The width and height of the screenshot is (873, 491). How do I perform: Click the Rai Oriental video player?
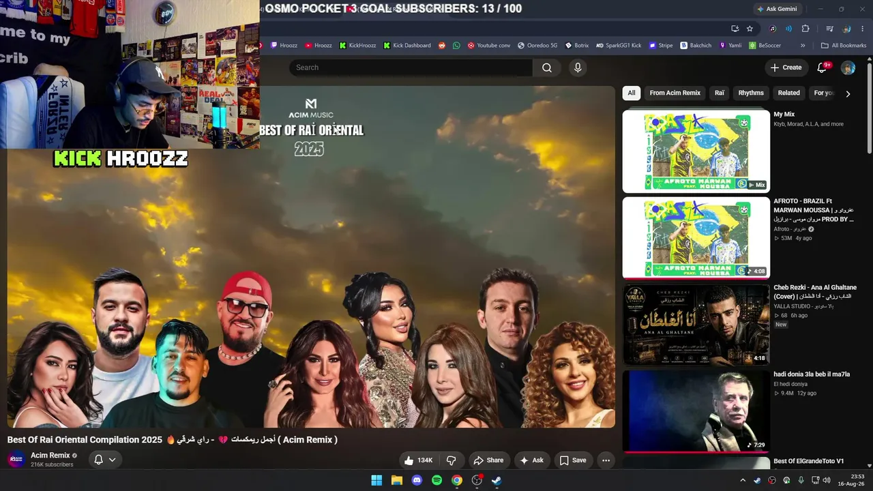click(x=311, y=256)
